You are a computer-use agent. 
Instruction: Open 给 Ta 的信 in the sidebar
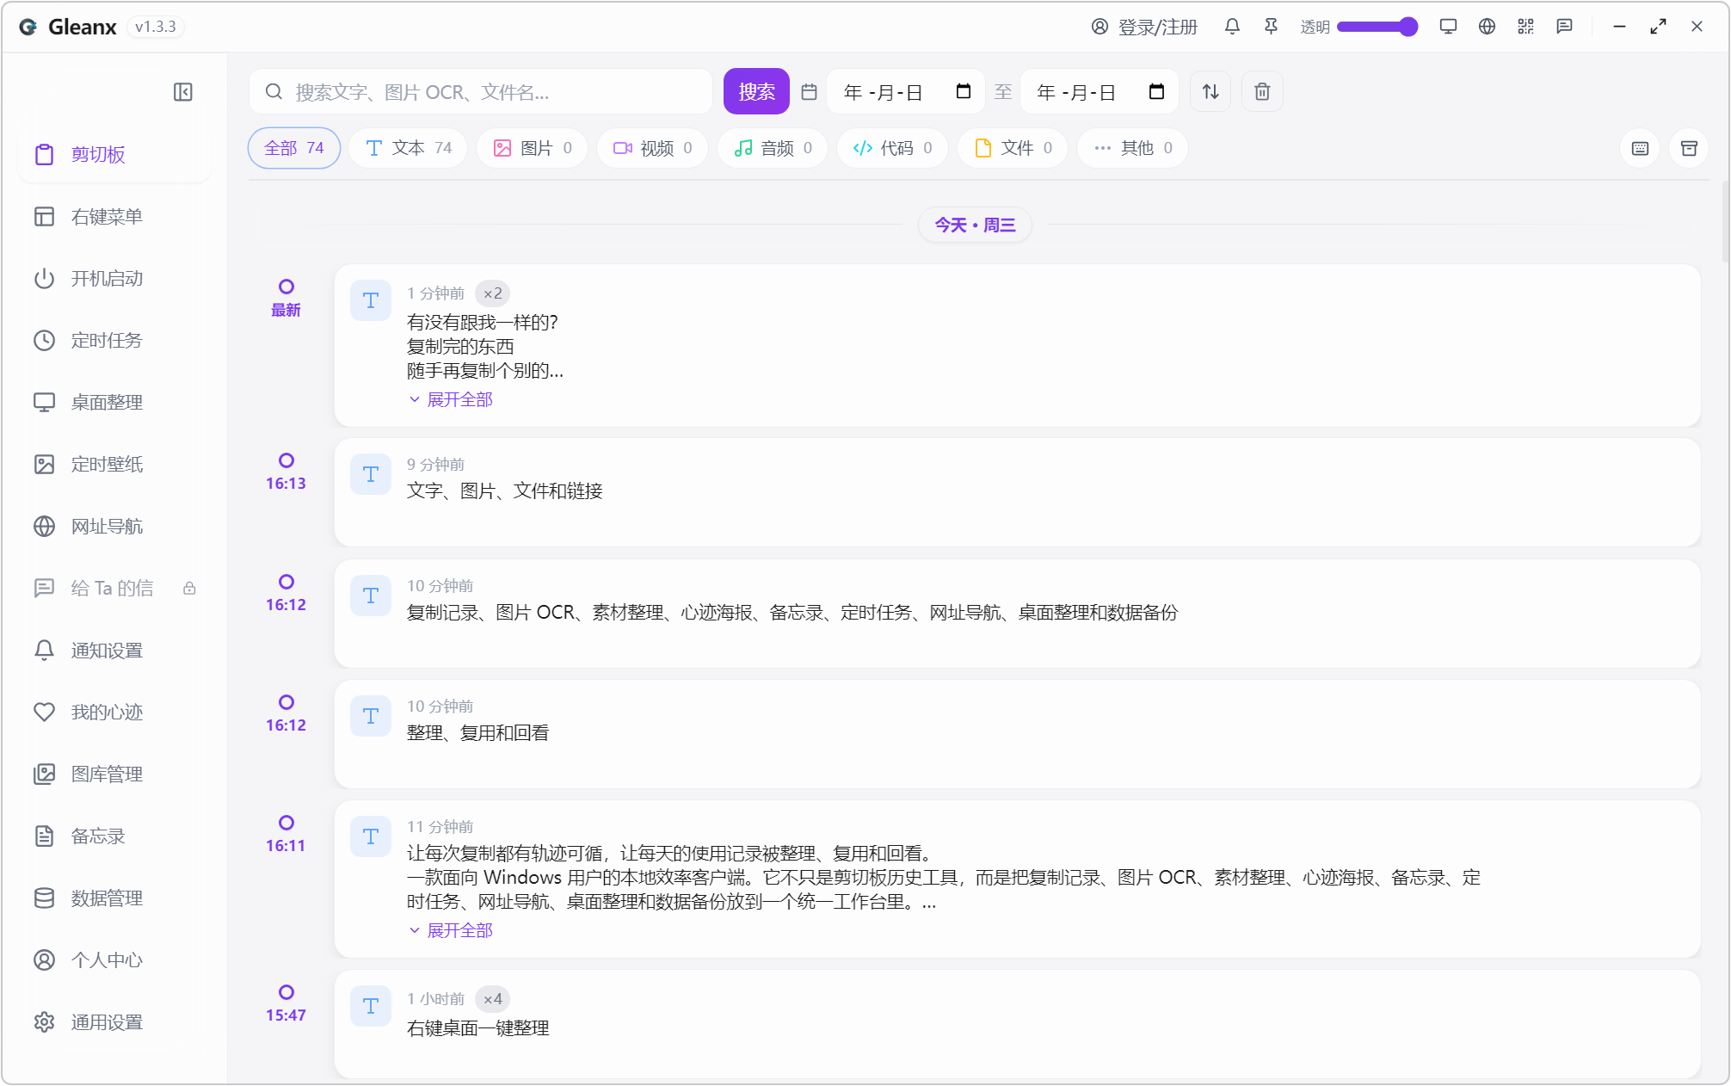(114, 589)
